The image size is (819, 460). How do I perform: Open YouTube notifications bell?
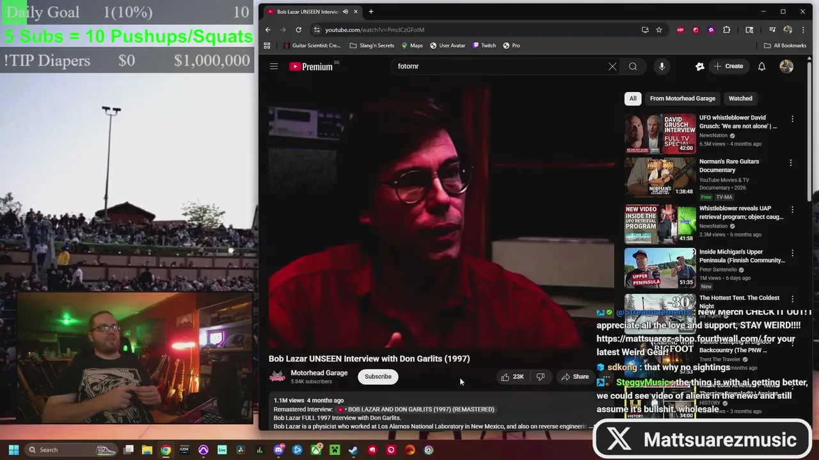click(x=761, y=66)
